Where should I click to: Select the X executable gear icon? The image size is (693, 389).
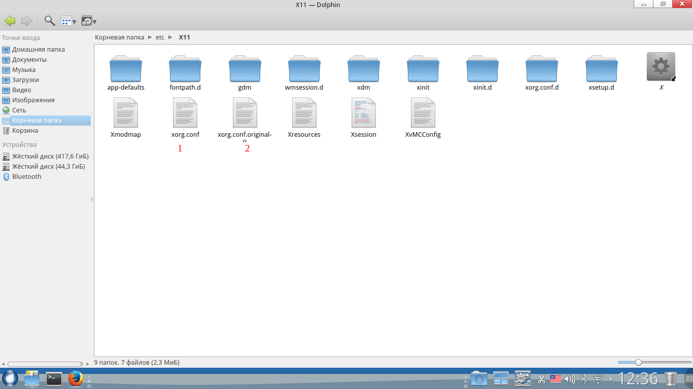(661, 67)
